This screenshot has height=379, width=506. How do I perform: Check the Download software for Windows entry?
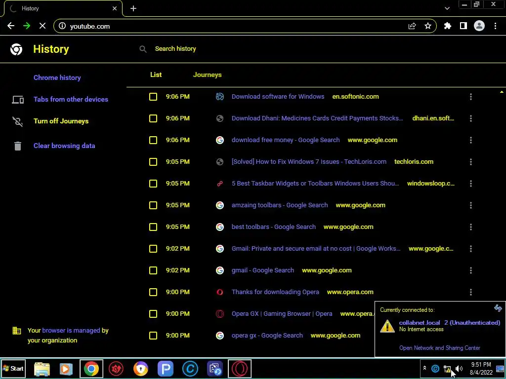[x=153, y=97]
